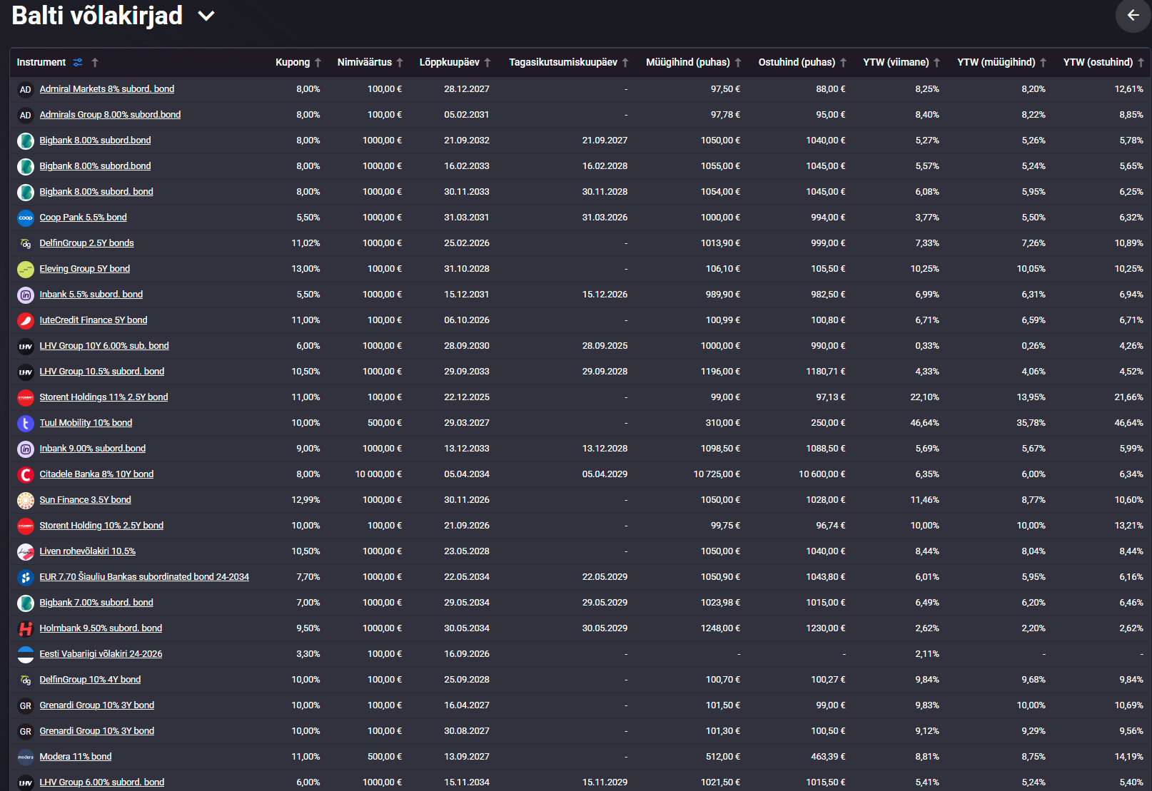The image size is (1152, 791).
Task: Open Citadele Banka 8% 10Y bond
Action: click(x=96, y=474)
